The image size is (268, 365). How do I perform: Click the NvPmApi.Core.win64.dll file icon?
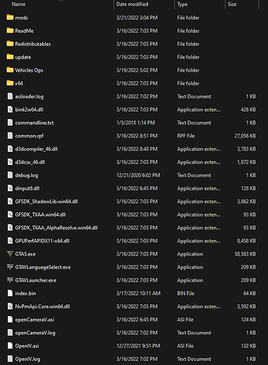(10, 307)
